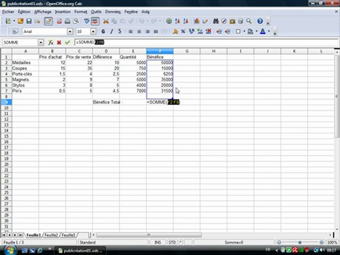340x255 pixels.
Task: Click the decrease indent icon
Action: click(219, 32)
